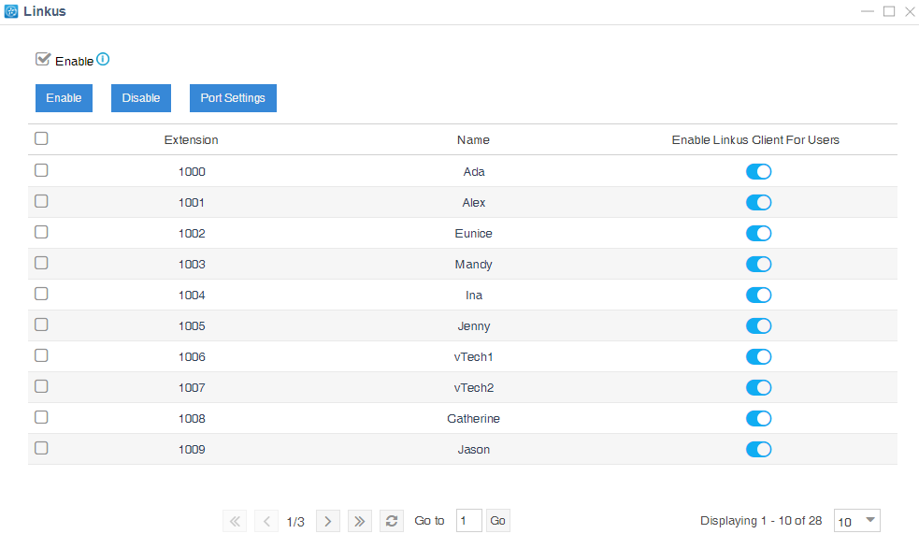The height and width of the screenshot is (534, 919).
Task: Maximize the Linkus window
Action: pos(889,11)
